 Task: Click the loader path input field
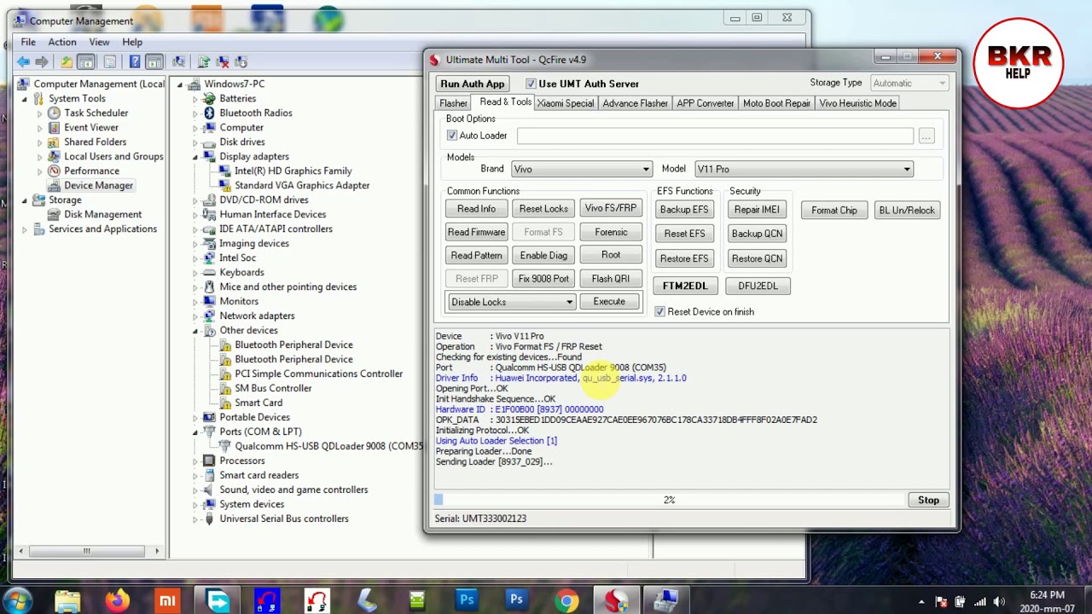pyautogui.click(x=715, y=136)
